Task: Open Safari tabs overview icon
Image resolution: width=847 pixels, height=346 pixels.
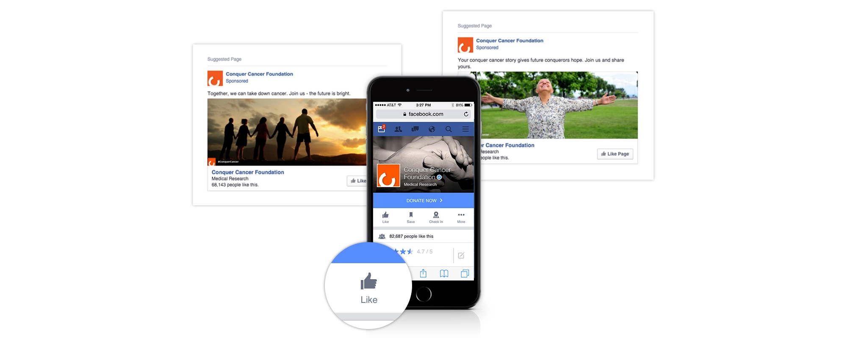Action: (x=465, y=274)
